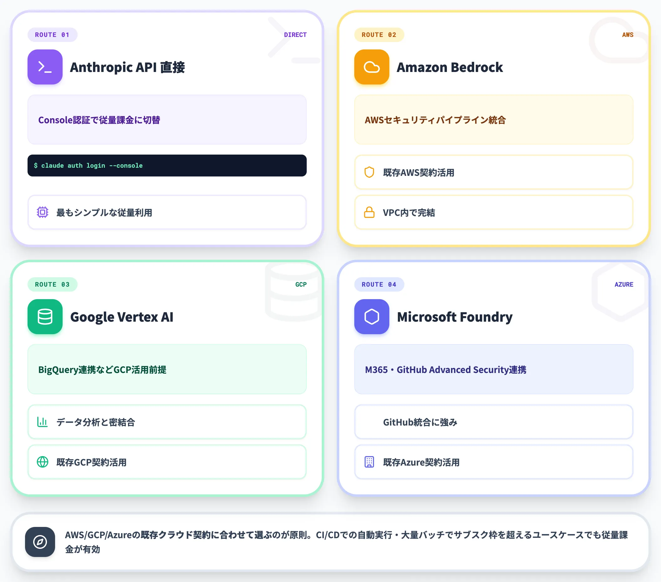Click the lock icon beside VPC内で完結

tap(369, 212)
